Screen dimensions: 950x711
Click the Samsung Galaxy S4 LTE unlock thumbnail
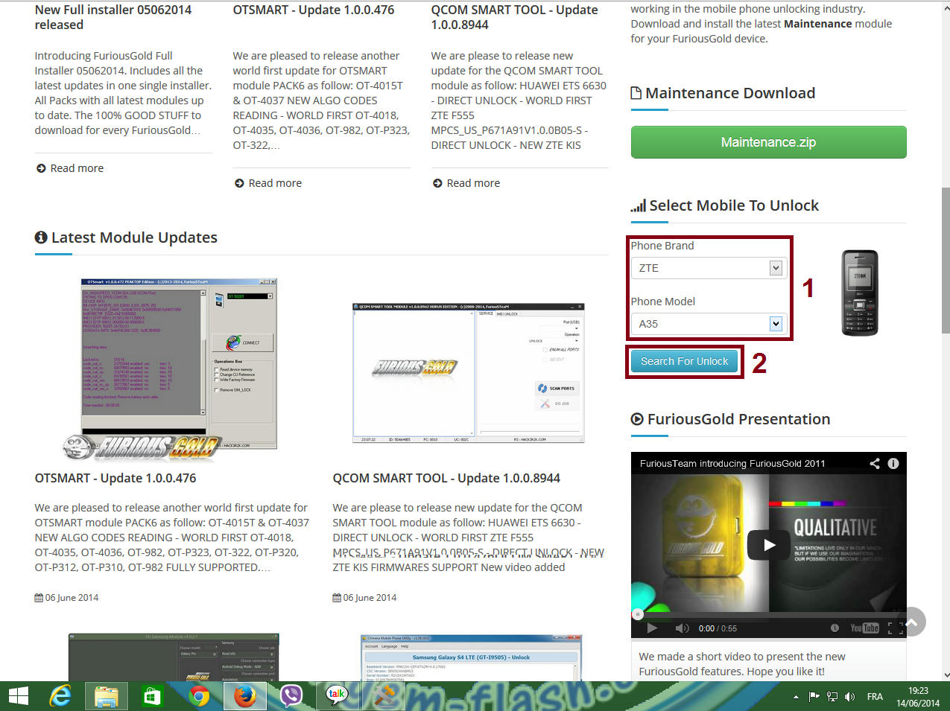point(470,658)
